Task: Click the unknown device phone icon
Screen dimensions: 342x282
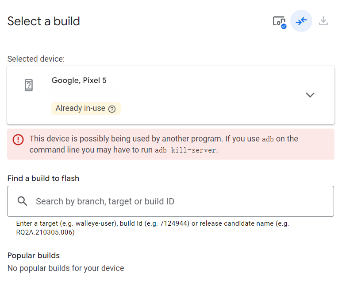Action: click(x=29, y=85)
